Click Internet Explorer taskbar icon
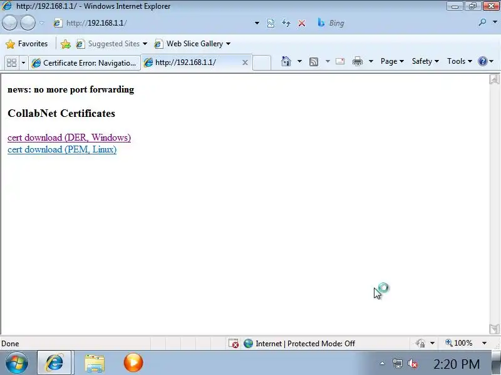The image size is (501, 375). pos(54,362)
